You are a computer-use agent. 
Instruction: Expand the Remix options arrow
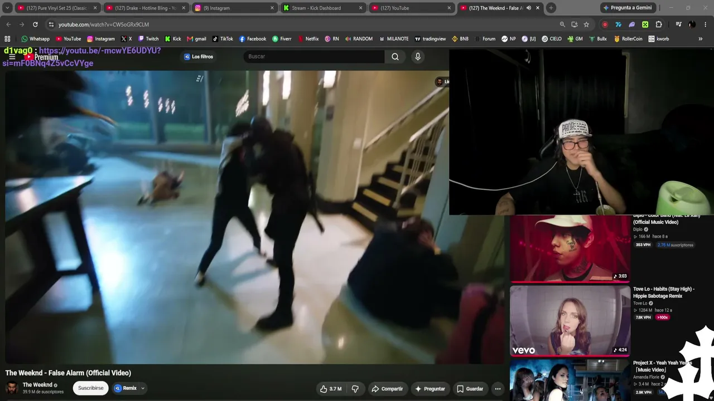tap(143, 388)
